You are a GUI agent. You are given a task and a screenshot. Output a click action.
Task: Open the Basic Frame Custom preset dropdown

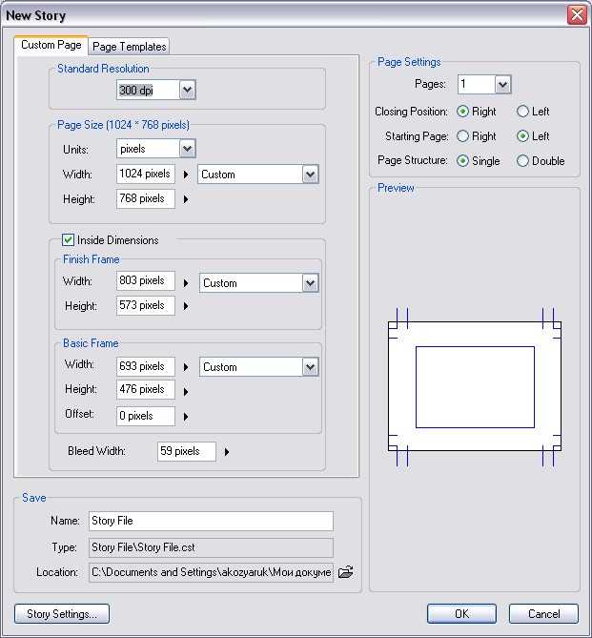(310, 367)
